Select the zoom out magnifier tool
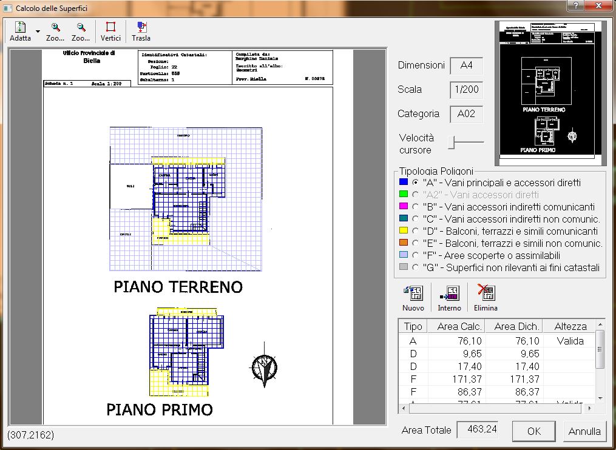 (81, 28)
